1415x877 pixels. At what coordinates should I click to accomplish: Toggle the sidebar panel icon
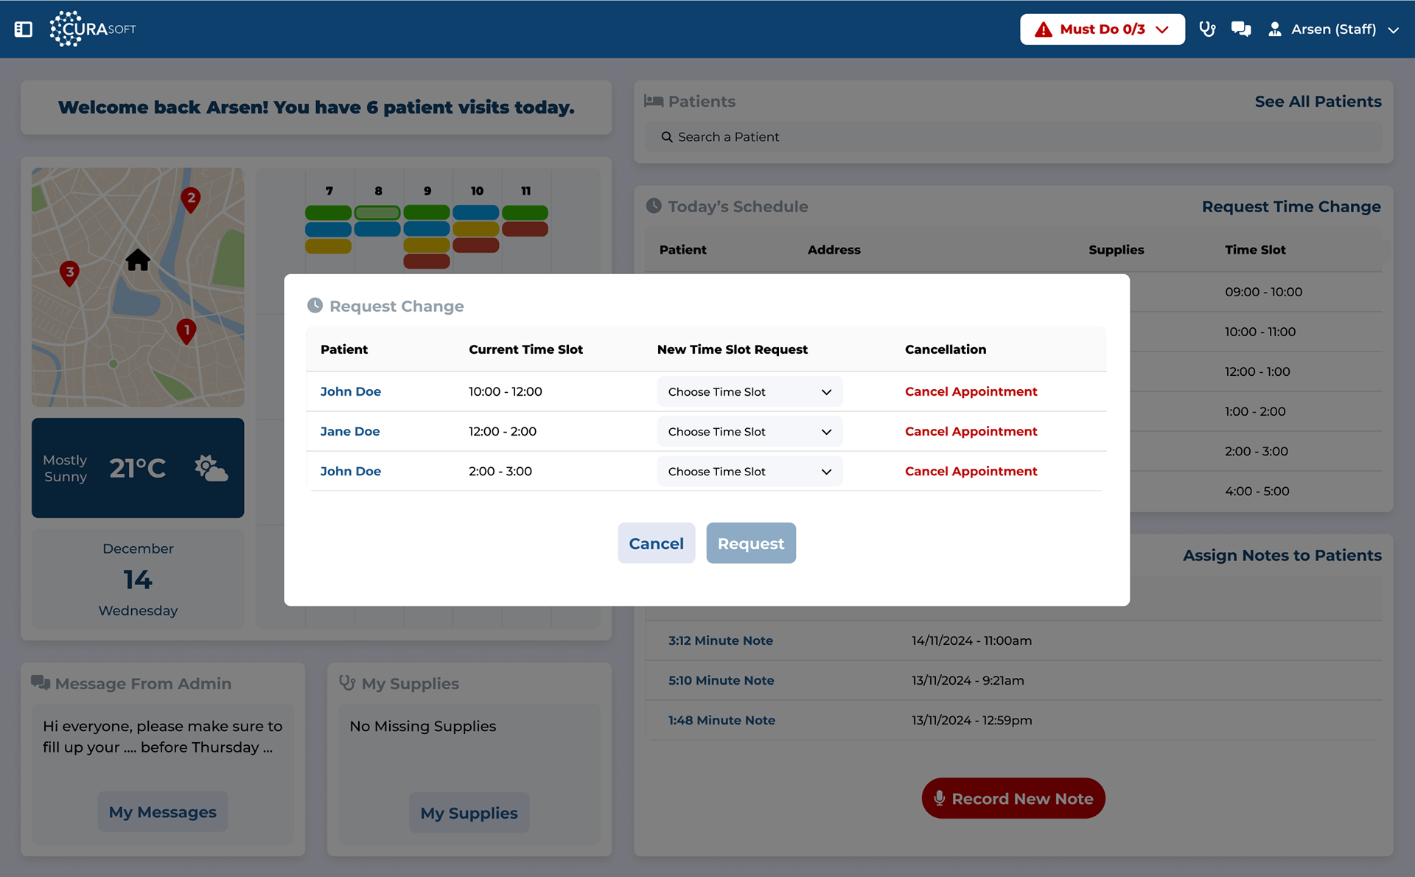[x=24, y=29]
